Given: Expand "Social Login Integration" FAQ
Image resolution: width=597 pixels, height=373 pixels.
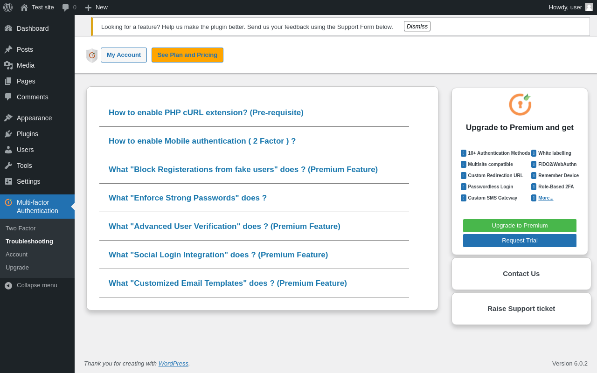Looking at the screenshot, I should click(x=218, y=255).
